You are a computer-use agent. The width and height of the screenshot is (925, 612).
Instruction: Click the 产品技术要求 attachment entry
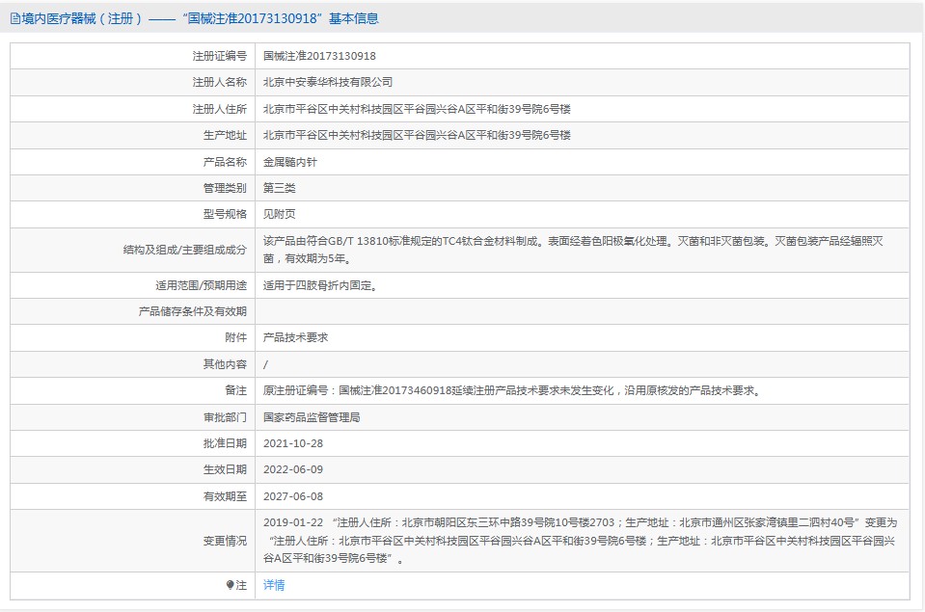click(296, 338)
